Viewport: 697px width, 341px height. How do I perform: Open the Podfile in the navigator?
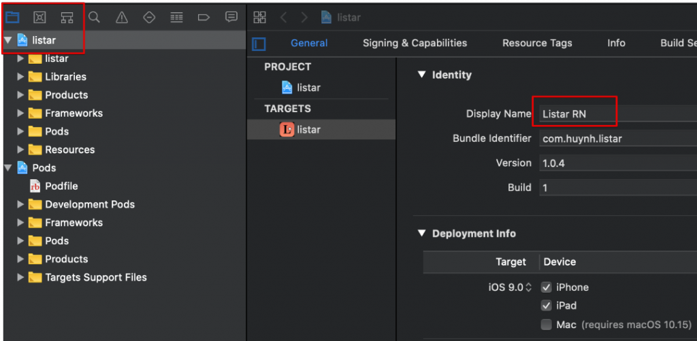tap(61, 186)
